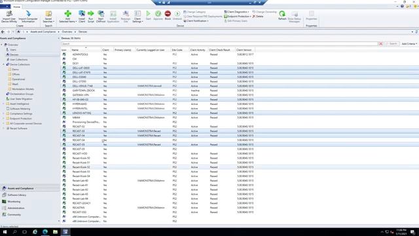Open the Administration workspace
The width and height of the screenshot is (419, 236).
pyautogui.click(x=16, y=208)
